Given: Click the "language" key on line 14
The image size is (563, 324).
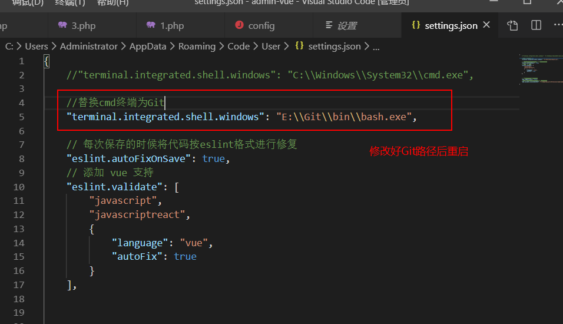Looking at the screenshot, I should [140, 243].
